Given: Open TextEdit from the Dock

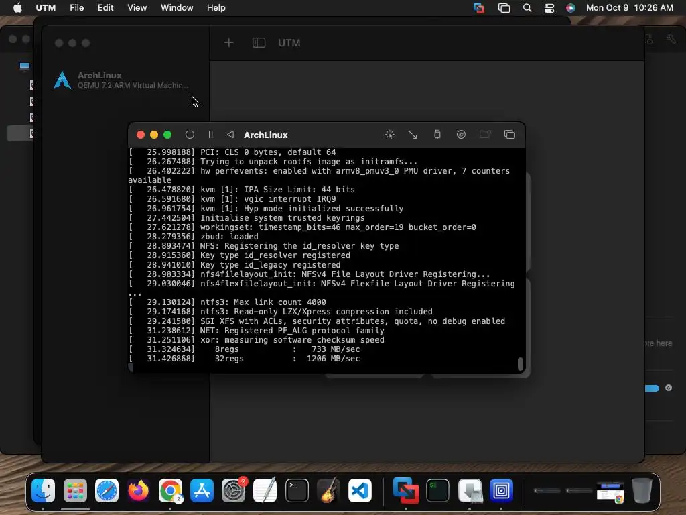Looking at the screenshot, I should click(x=265, y=490).
